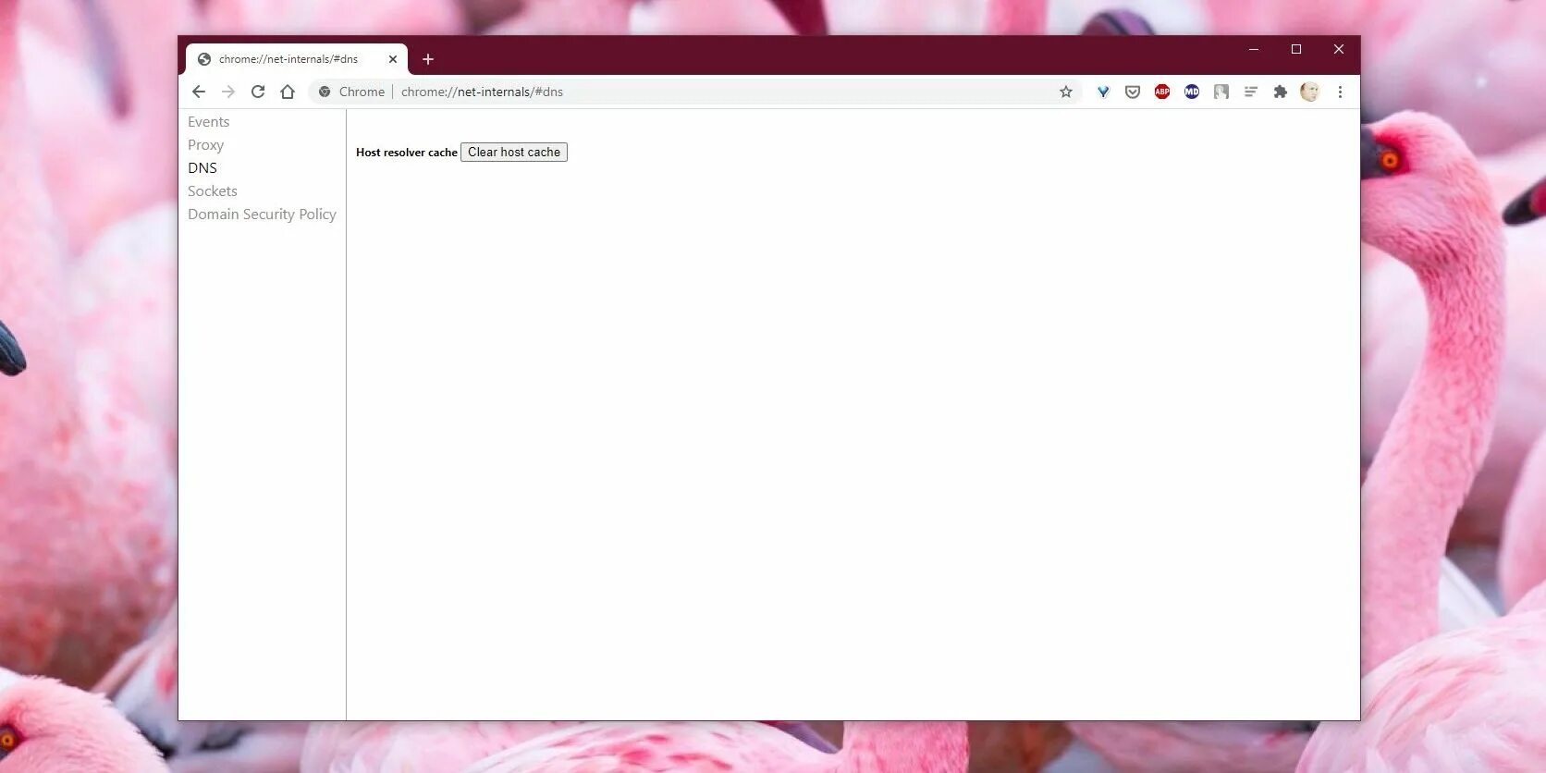Open the MD extension icon
Viewport: 1546px width, 773px height.
[x=1192, y=92]
